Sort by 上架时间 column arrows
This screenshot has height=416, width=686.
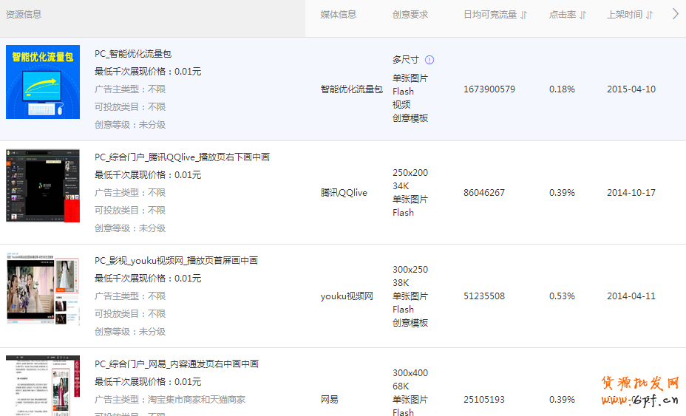649,15
